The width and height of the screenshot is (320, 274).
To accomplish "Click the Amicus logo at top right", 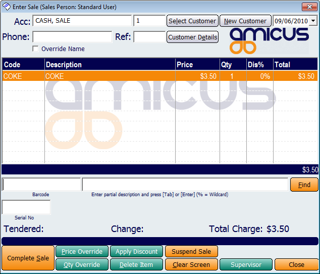I will click(269, 40).
